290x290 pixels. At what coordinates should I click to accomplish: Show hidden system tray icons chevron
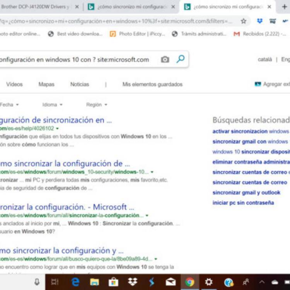click(262, 282)
